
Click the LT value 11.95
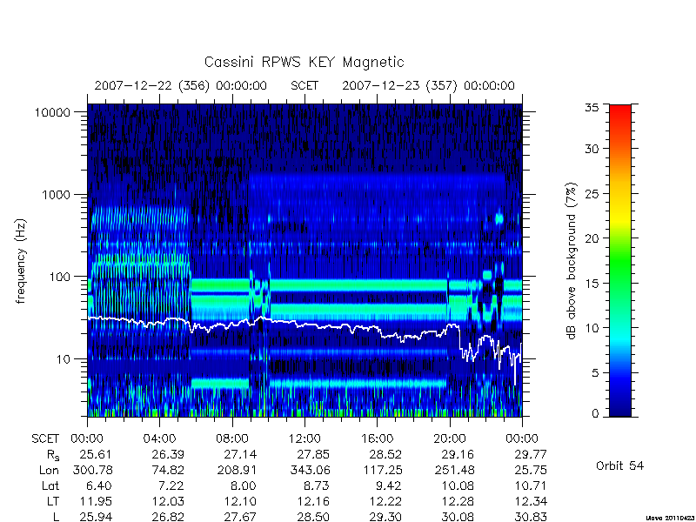point(96,502)
